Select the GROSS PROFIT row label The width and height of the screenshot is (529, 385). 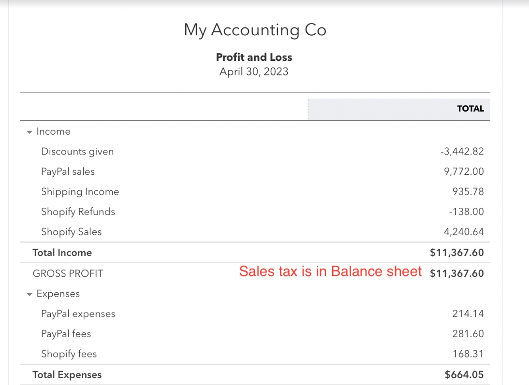68,273
